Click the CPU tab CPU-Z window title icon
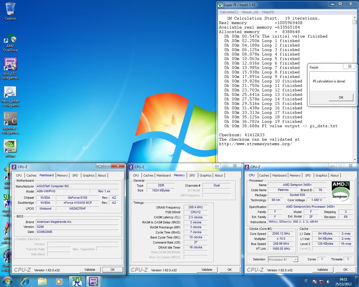The image size is (359, 287). click(x=247, y=167)
